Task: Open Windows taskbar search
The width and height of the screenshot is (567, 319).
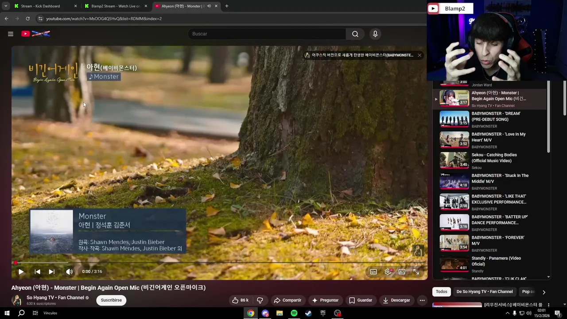Action: click(x=21, y=313)
